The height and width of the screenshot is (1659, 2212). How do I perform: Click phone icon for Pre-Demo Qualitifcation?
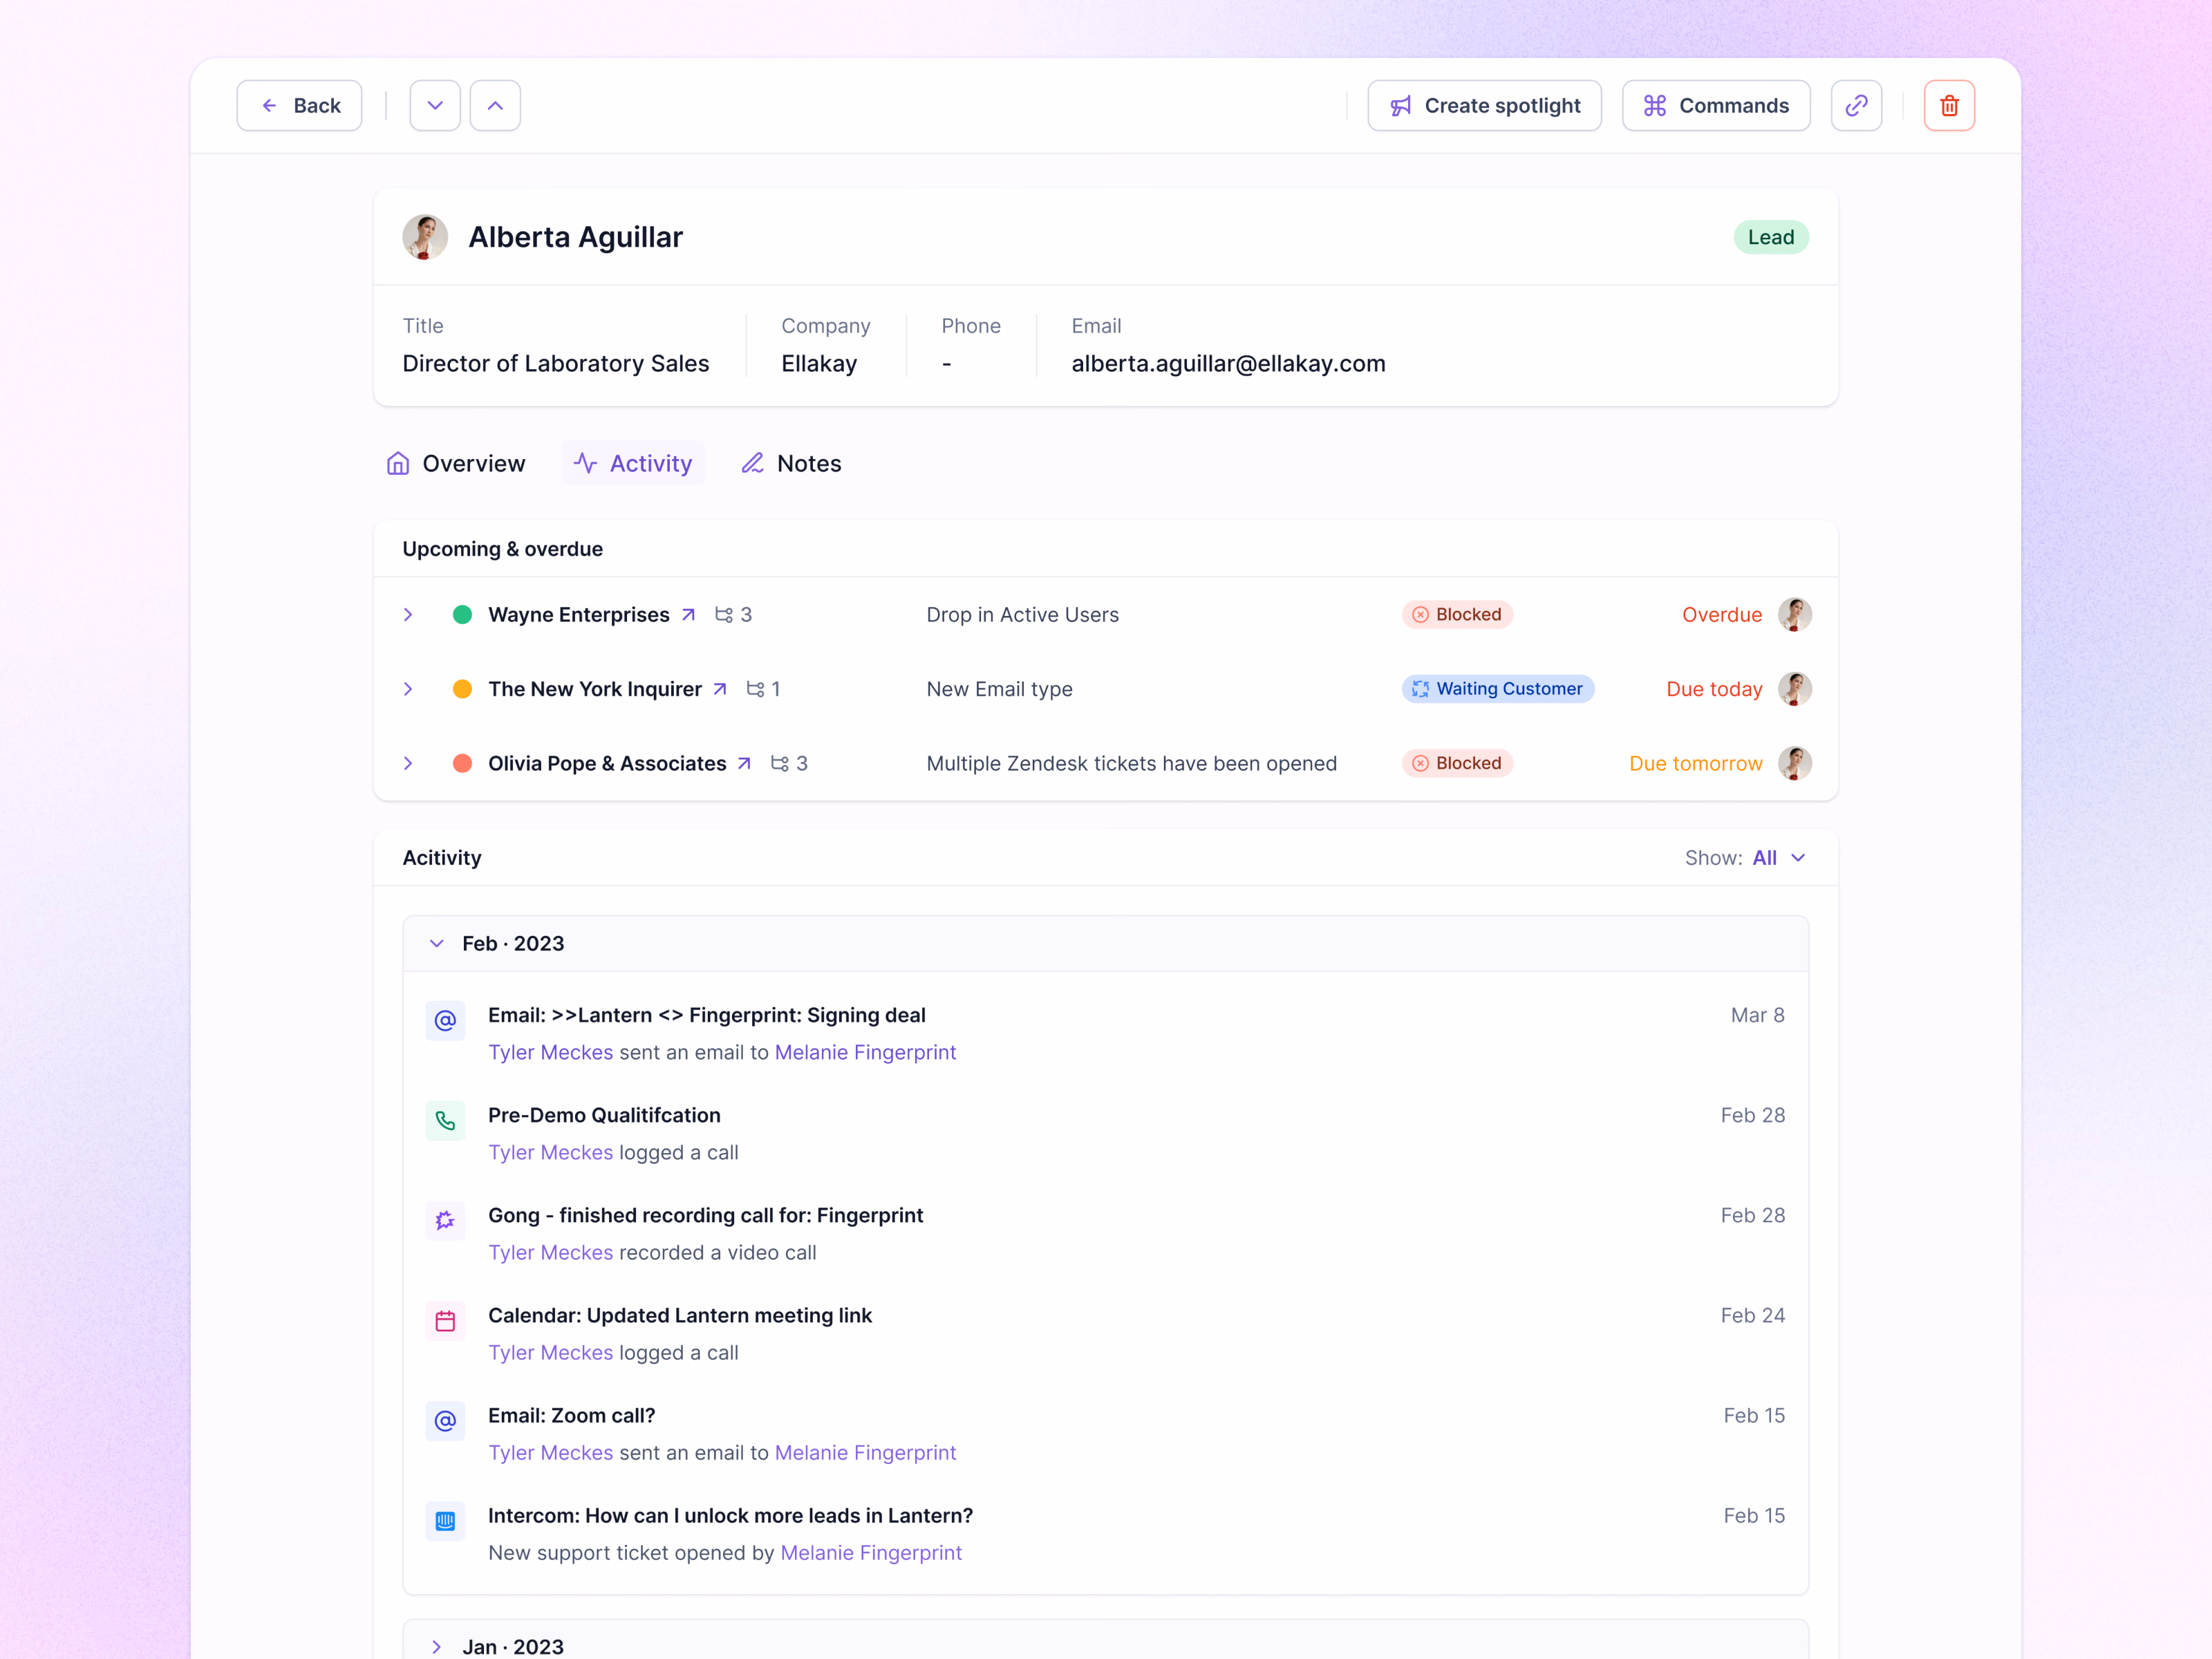click(445, 1121)
